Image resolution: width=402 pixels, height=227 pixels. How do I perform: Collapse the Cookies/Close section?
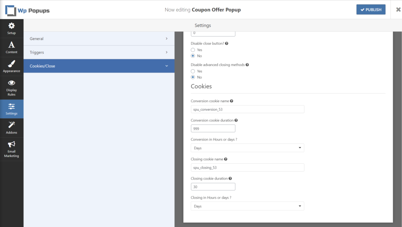(x=100, y=66)
